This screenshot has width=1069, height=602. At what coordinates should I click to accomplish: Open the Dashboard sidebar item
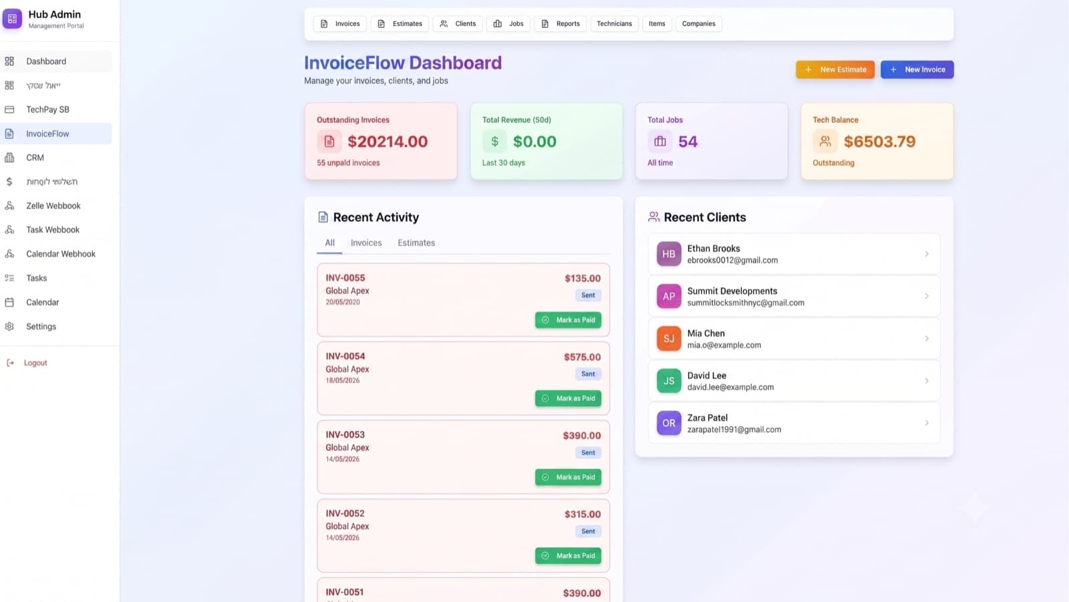56,61
